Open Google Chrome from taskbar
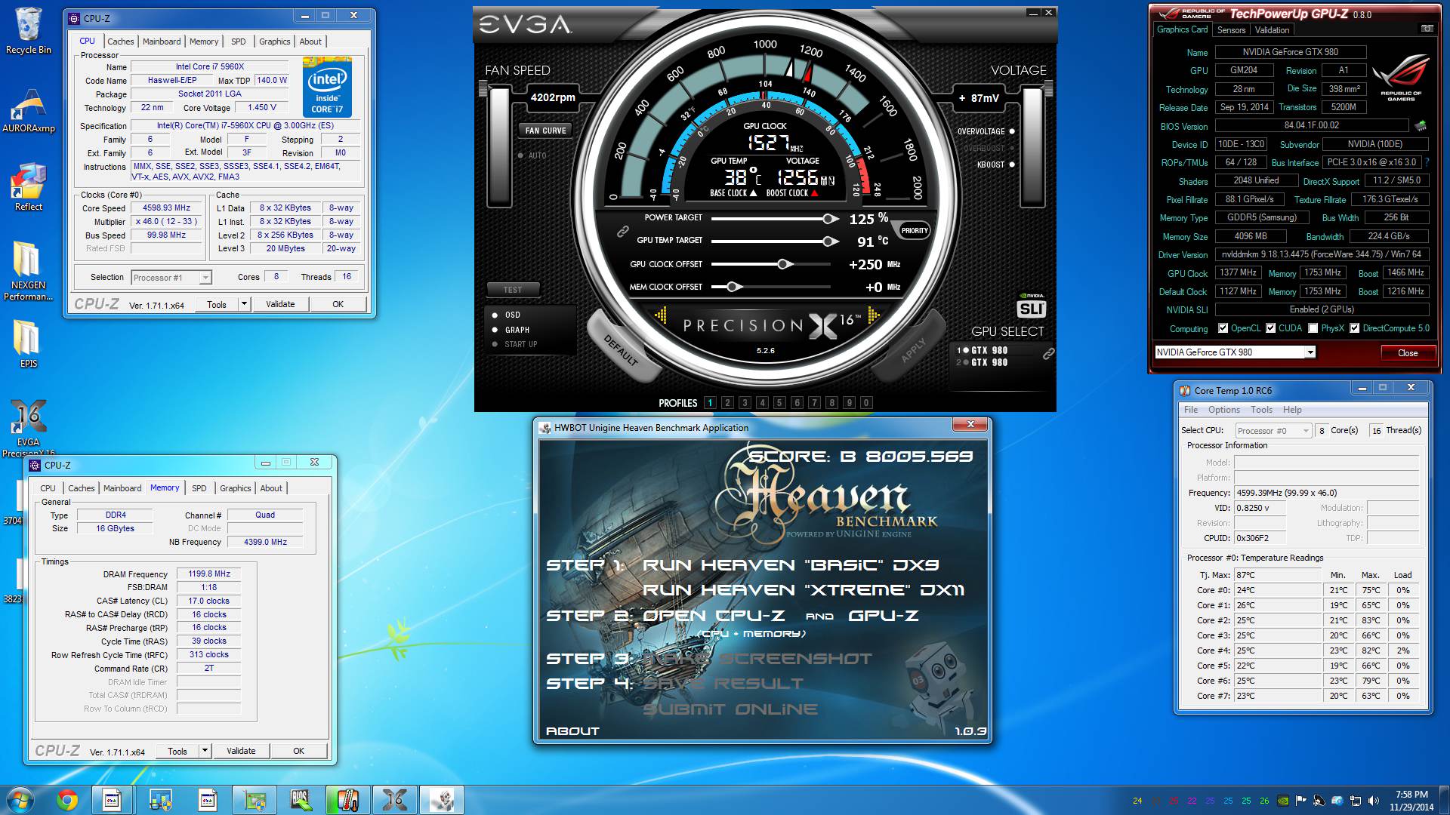Screen dimensions: 1450x815 [x=67, y=800]
